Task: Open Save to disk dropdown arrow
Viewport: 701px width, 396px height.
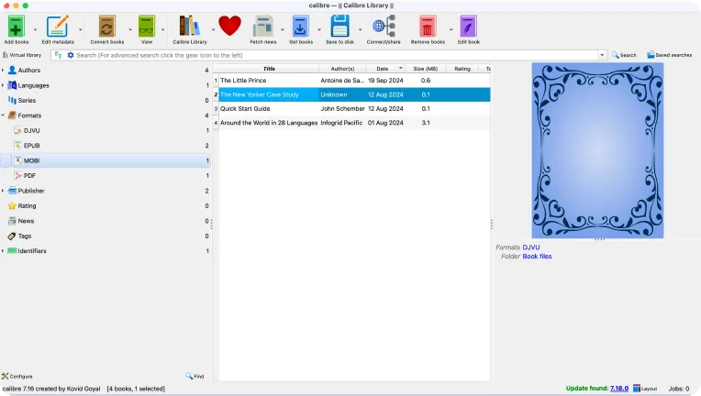Action: (361, 30)
